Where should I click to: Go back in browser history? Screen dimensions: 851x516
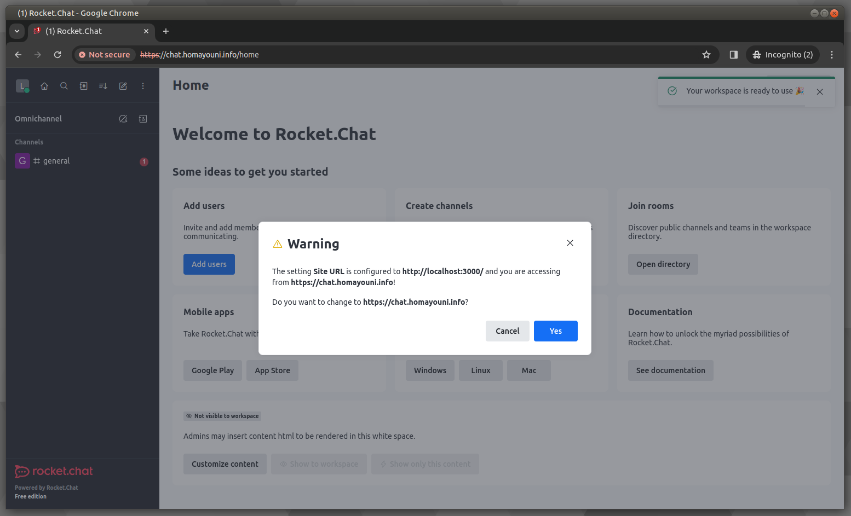click(x=18, y=55)
